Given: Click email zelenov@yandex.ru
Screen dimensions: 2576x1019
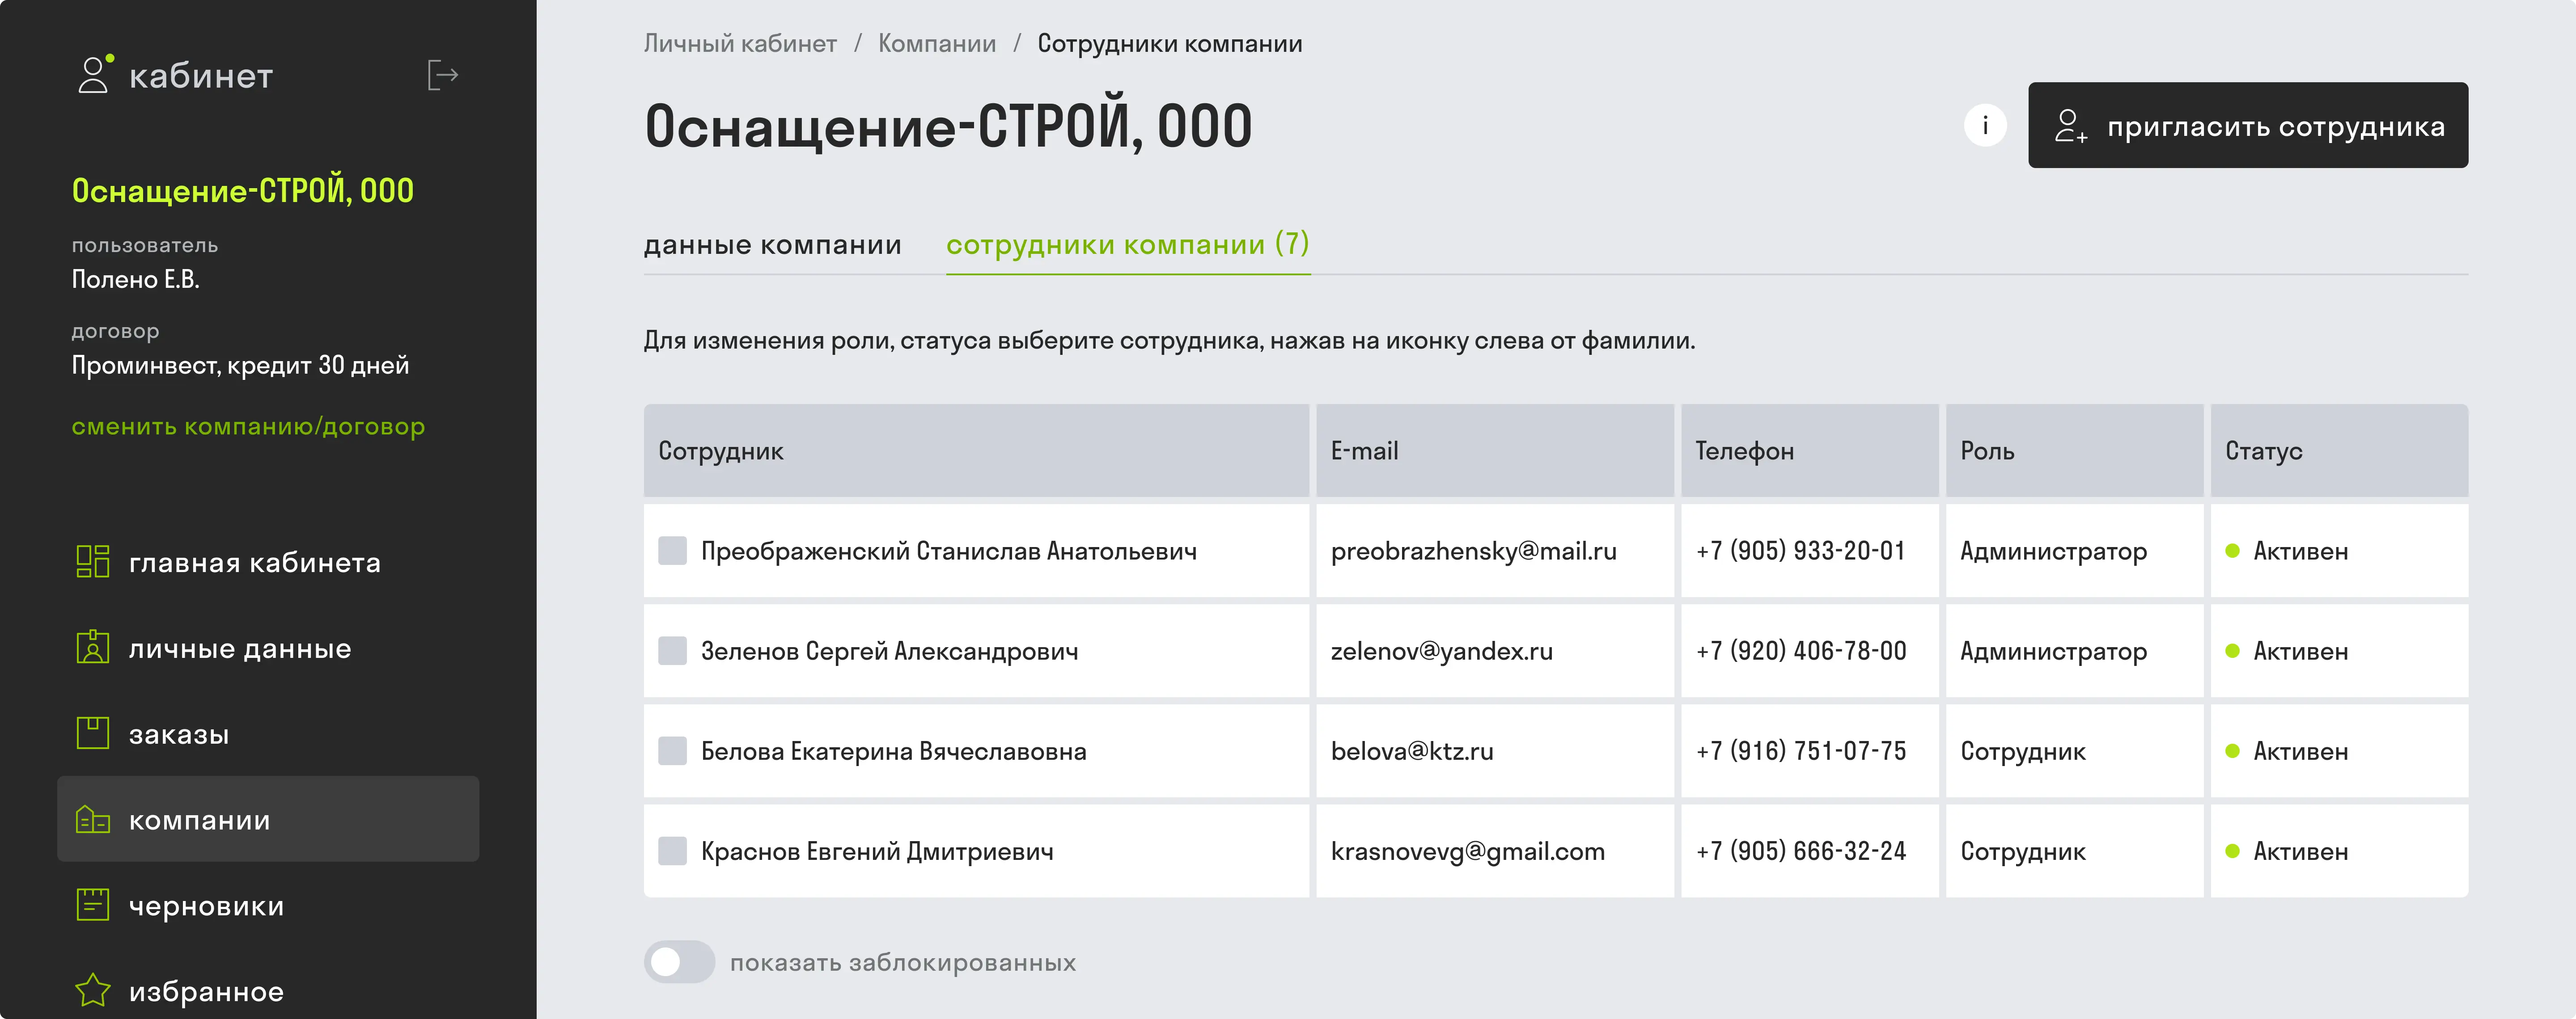Looking at the screenshot, I should 1441,651.
